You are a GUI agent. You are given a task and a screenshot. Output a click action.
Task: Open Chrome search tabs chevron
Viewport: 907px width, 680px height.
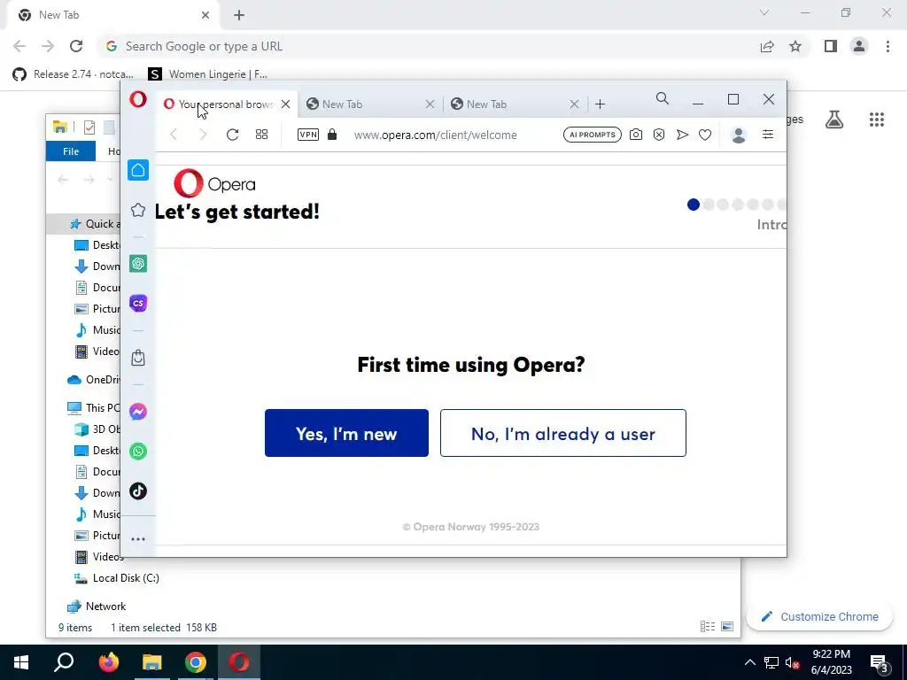click(x=764, y=12)
